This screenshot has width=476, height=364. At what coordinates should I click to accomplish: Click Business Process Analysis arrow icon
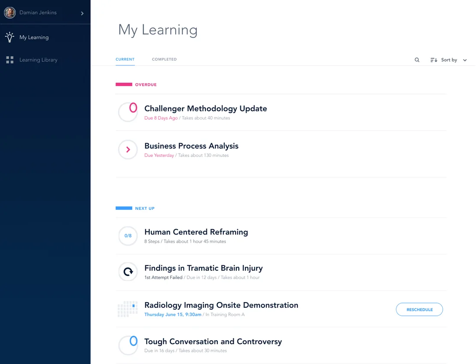click(x=128, y=149)
